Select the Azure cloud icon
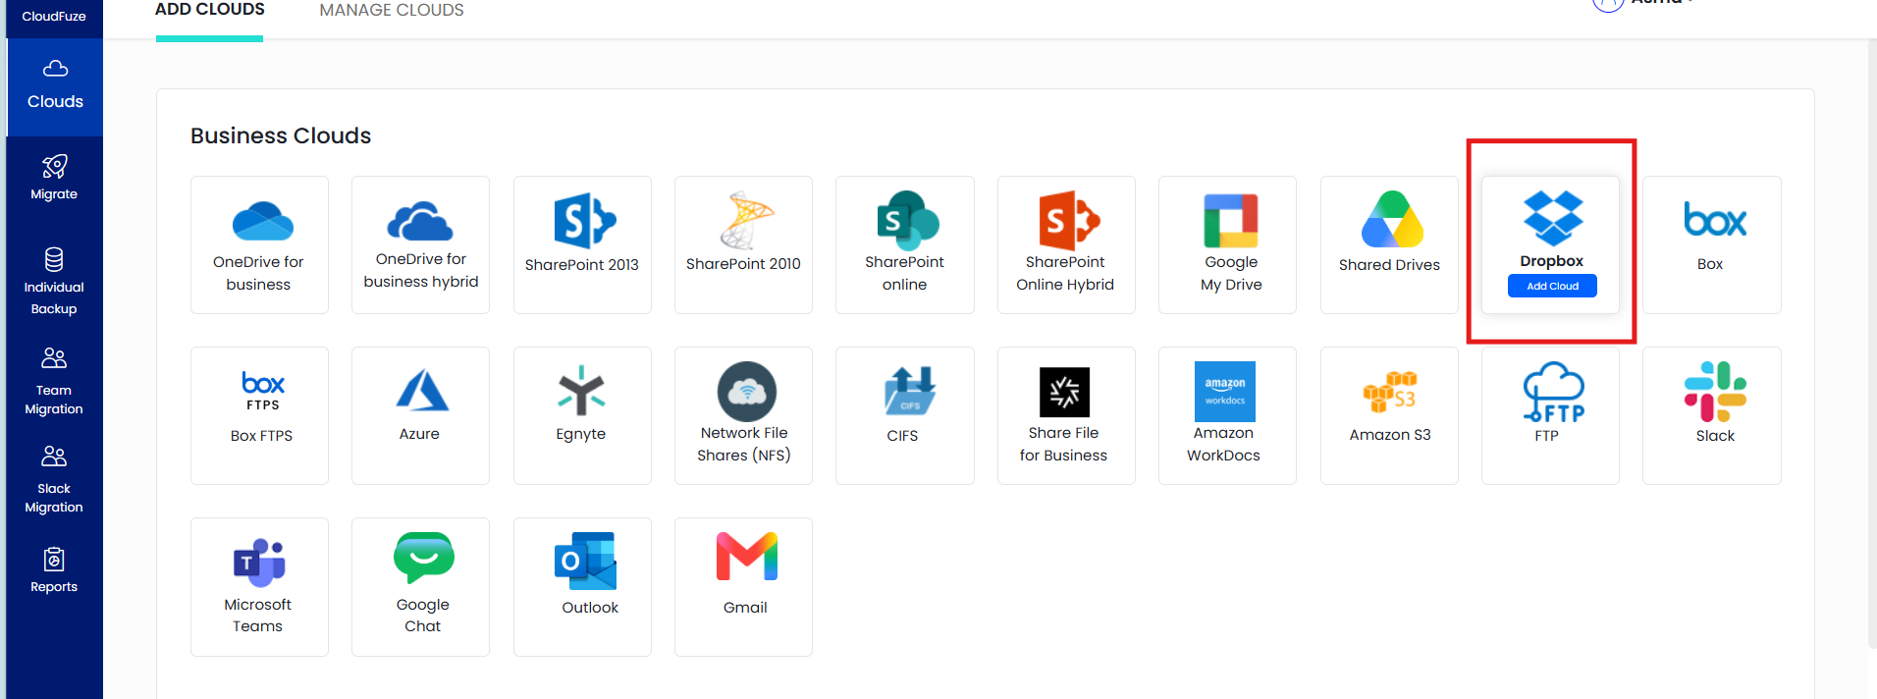 point(422,390)
